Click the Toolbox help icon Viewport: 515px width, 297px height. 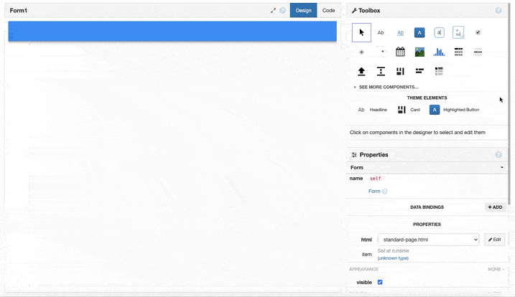coord(498,11)
